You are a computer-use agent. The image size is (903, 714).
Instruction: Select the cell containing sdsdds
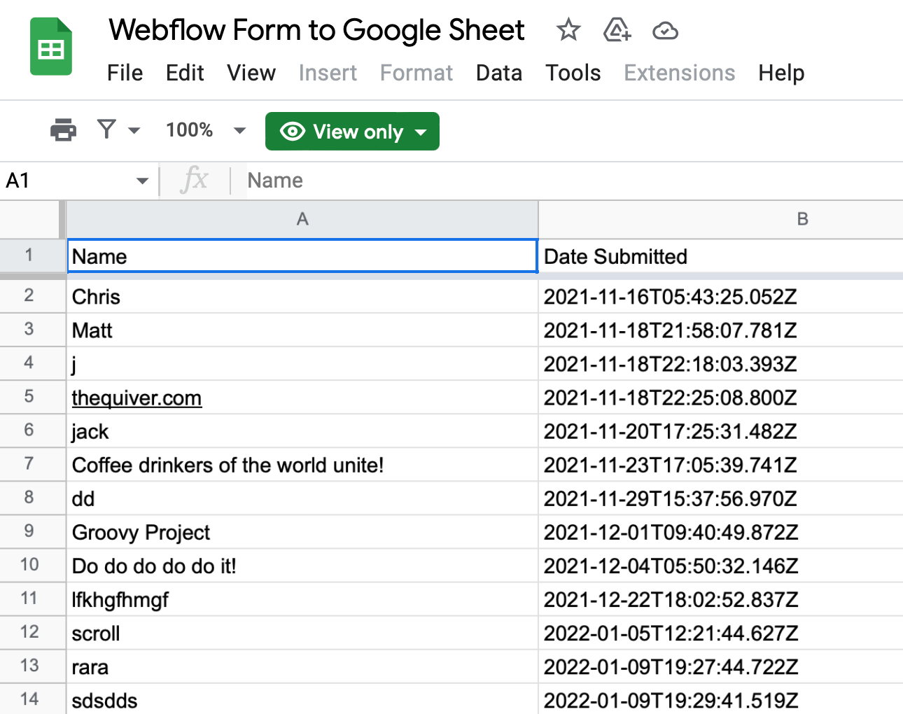pyautogui.click(x=302, y=699)
